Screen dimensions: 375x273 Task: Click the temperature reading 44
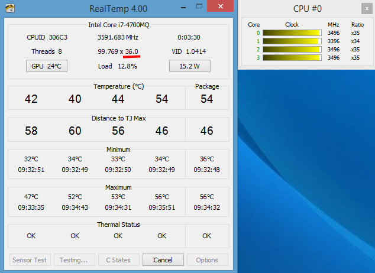point(118,99)
